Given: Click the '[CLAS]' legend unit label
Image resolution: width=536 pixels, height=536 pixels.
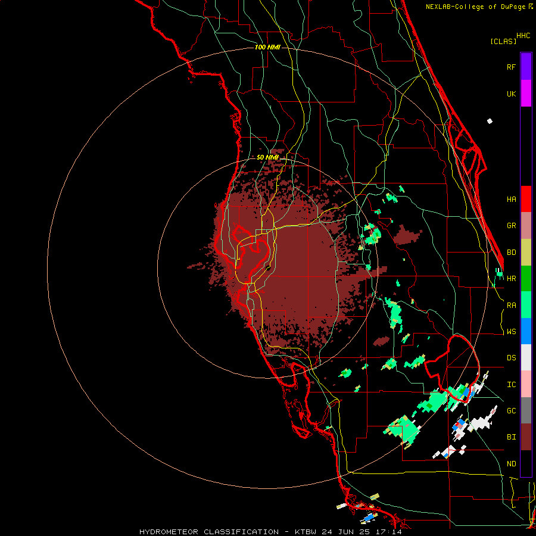Looking at the screenshot, I should [x=503, y=41].
